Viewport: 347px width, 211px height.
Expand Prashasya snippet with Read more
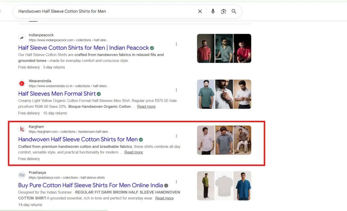[164, 198]
